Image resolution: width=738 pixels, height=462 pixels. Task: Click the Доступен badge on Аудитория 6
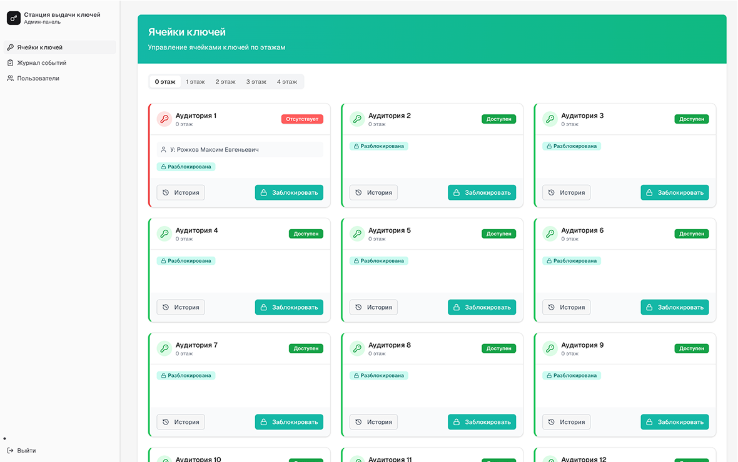tap(691, 233)
